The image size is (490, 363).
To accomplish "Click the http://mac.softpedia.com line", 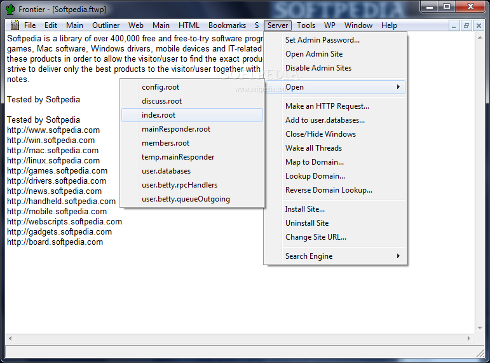I will pos(53,151).
